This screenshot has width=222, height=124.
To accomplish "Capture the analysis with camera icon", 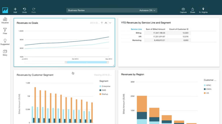I will point(183,9).
